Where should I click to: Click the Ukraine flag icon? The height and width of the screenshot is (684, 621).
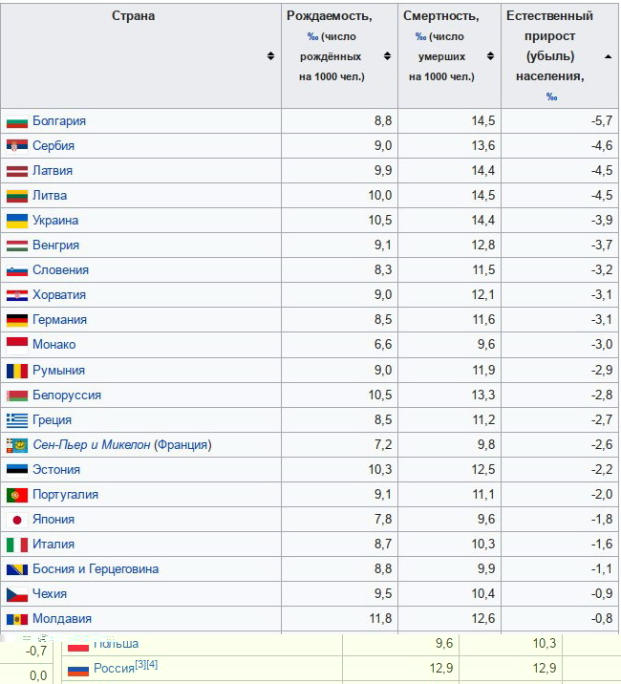click(x=16, y=221)
